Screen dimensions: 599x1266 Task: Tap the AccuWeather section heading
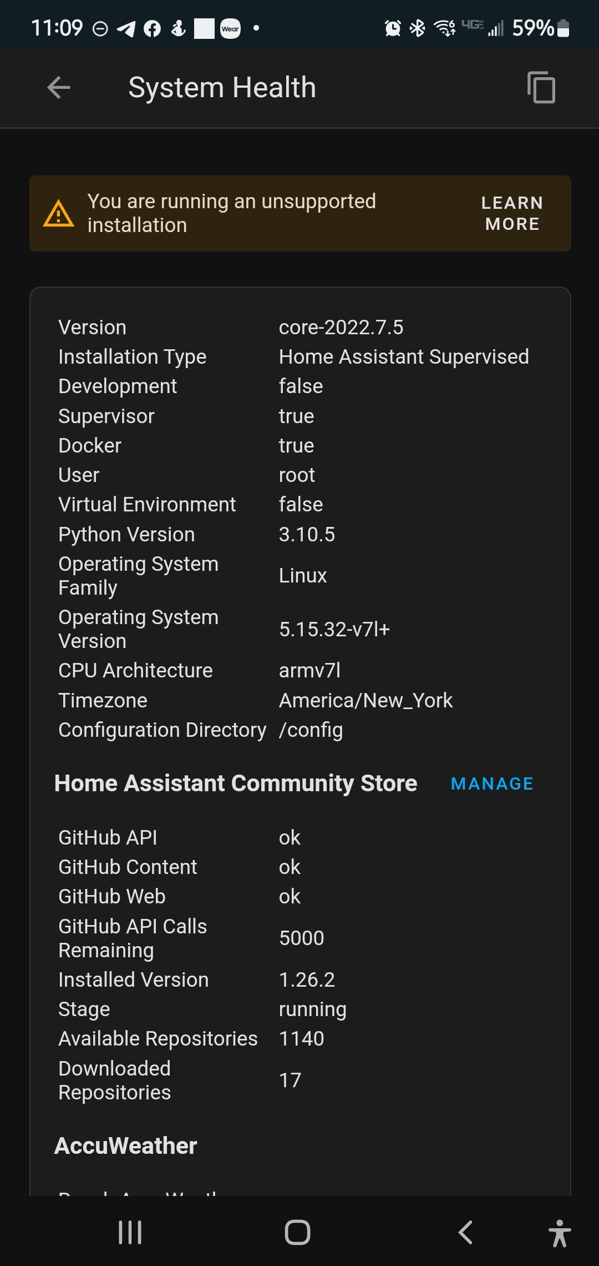[126, 1146]
